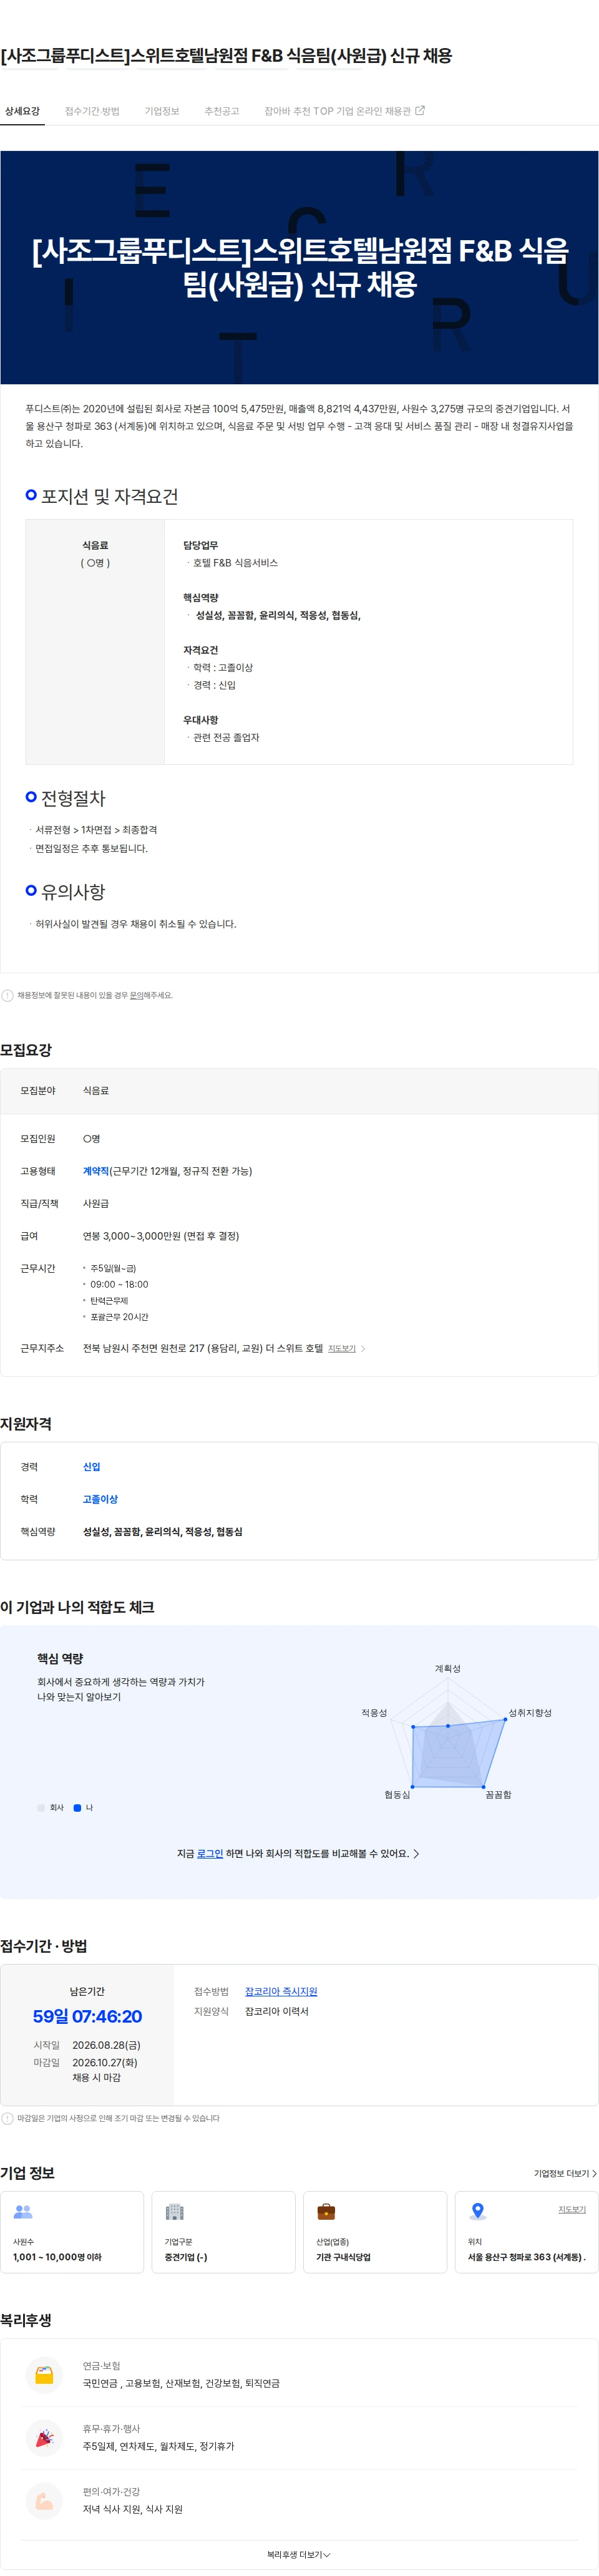The height and width of the screenshot is (2576, 599).
Task: Click the 로그인 link in 적합도 체크
Action: click(210, 1853)
